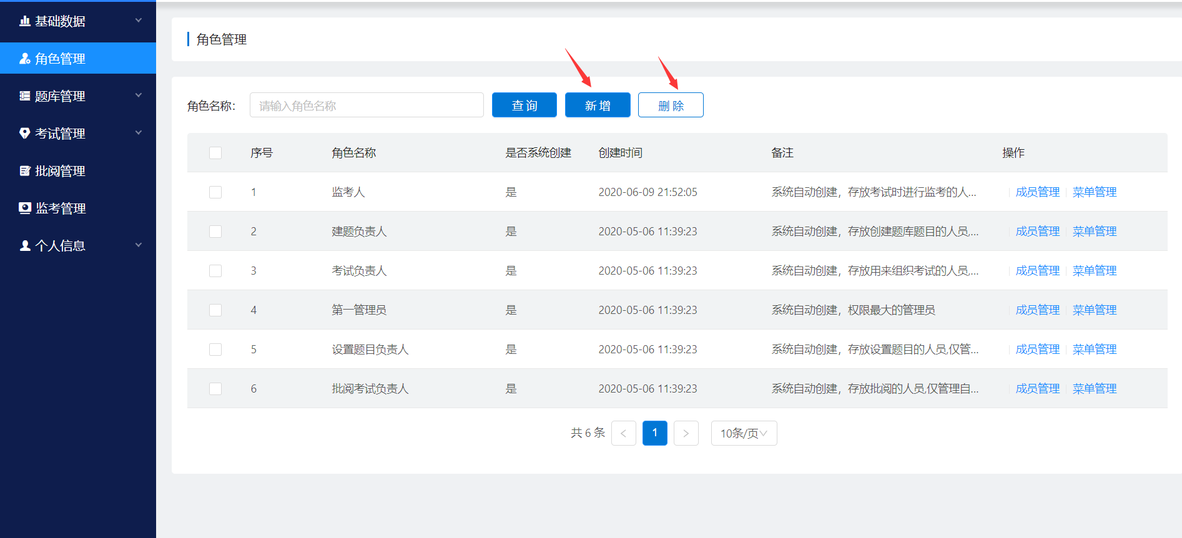This screenshot has height=538, width=1182.
Task: Click the 序号 column header
Action: pos(262,153)
